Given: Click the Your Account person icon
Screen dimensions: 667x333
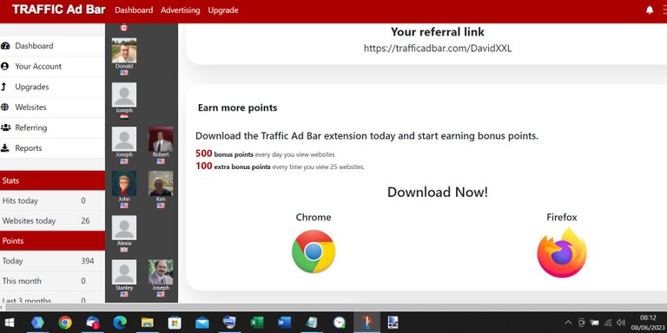Looking at the screenshot, I should click(x=4, y=66).
